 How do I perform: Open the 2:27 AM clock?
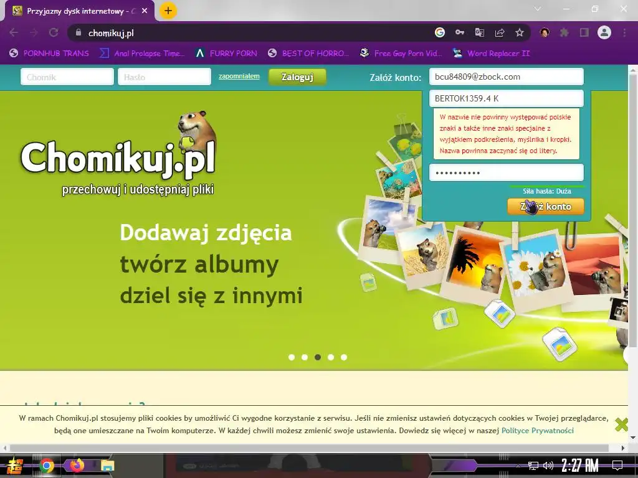click(580, 466)
